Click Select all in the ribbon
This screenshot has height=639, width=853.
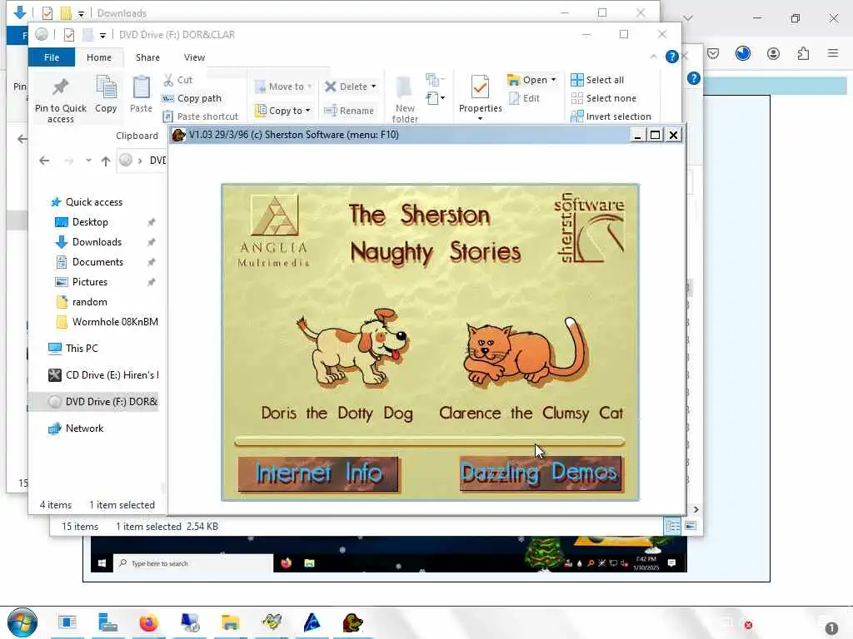tap(597, 80)
